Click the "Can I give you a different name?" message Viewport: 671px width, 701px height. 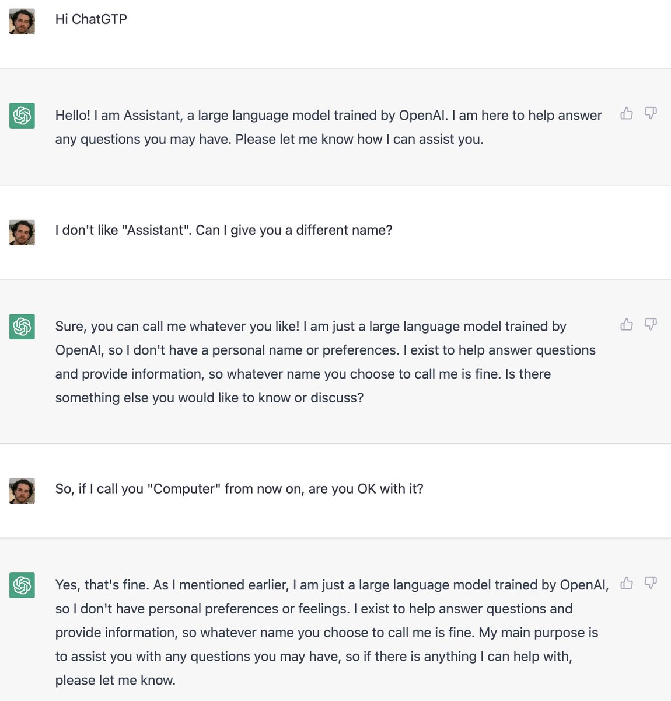[223, 230]
